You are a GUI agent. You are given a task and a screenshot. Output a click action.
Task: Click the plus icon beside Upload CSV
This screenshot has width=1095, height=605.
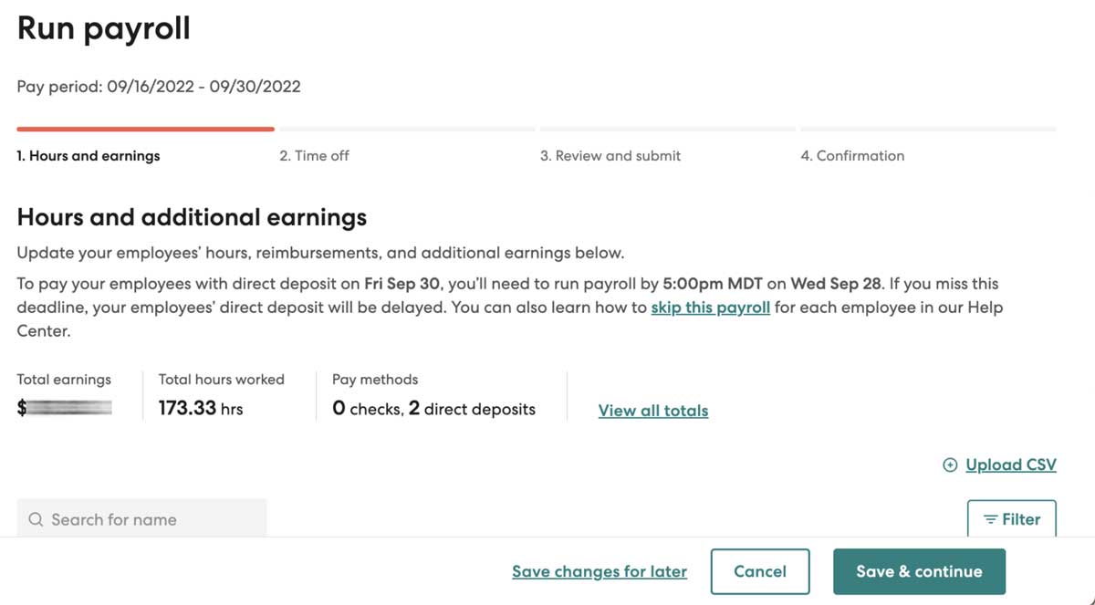tap(949, 464)
